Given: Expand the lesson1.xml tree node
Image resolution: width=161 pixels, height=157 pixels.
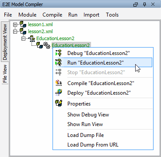Looking at the screenshot, I should (x=15, y=24).
